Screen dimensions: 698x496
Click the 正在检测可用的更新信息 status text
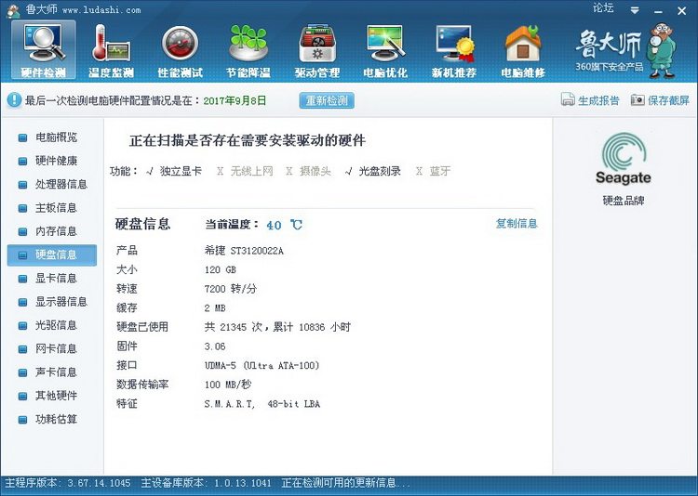pyautogui.click(x=345, y=483)
